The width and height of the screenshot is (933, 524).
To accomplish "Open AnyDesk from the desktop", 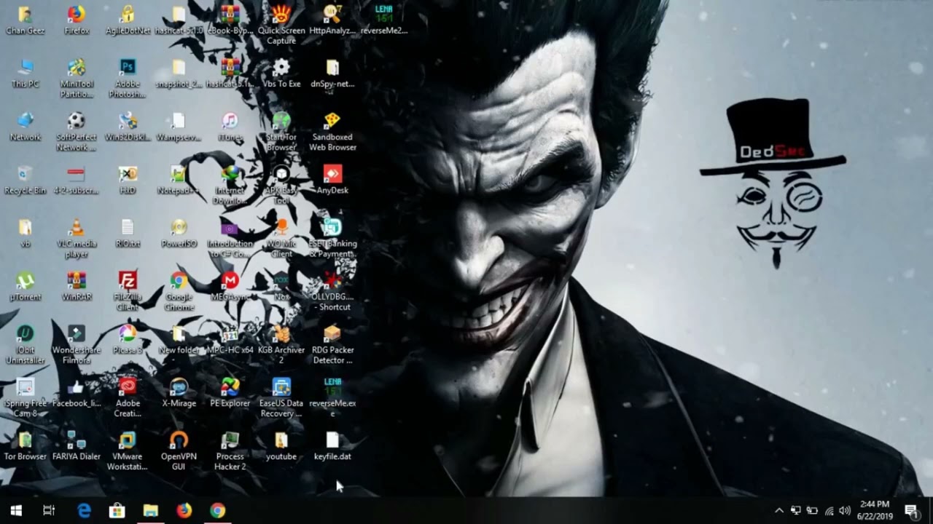I will click(x=332, y=180).
